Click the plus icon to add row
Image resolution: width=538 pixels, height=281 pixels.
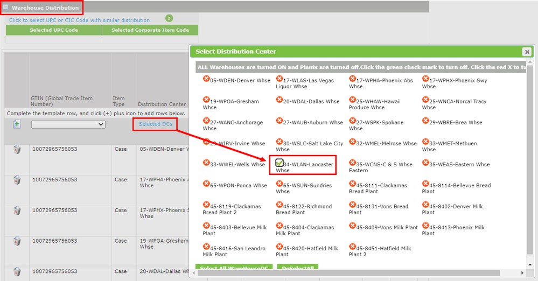[17, 124]
